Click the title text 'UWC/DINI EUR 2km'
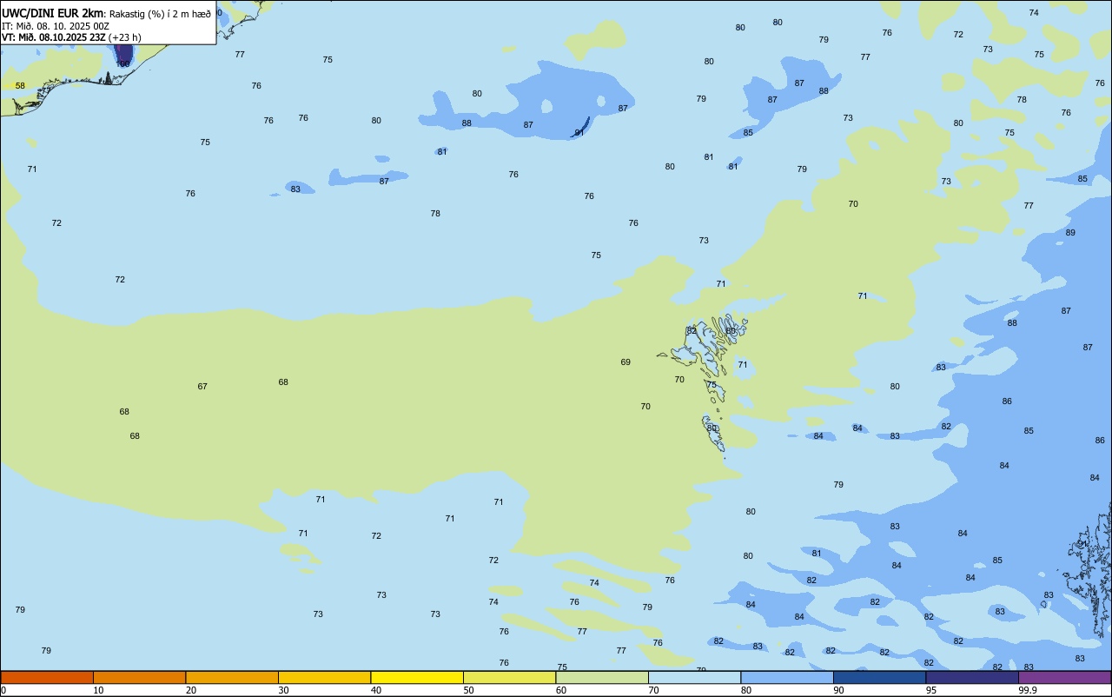The height and width of the screenshot is (697, 1112). [x=53, y=13]
